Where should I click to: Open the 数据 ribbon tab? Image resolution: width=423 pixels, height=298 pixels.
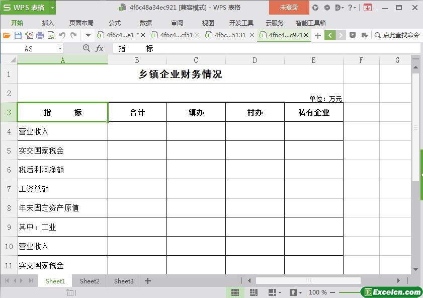click(x=146, y=23)
